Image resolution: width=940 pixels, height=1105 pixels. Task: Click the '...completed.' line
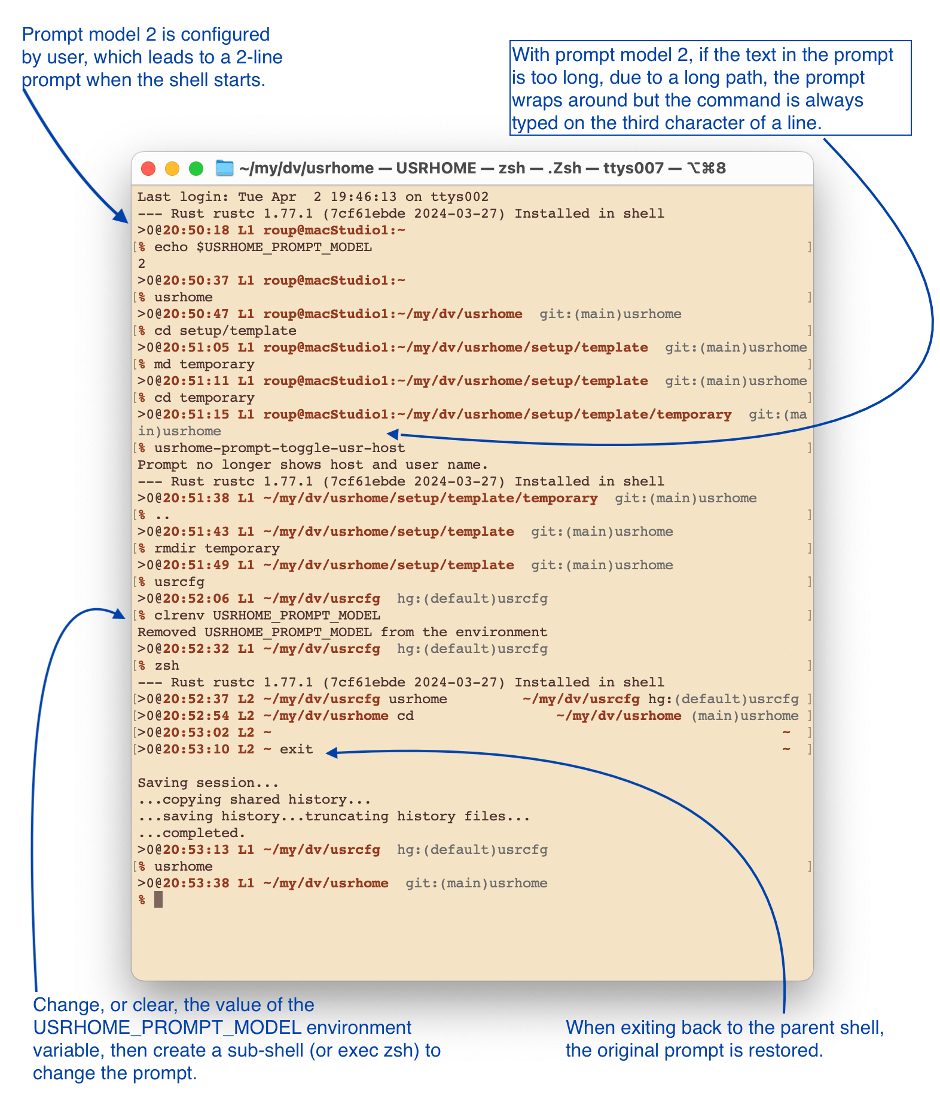coord(191,833)
